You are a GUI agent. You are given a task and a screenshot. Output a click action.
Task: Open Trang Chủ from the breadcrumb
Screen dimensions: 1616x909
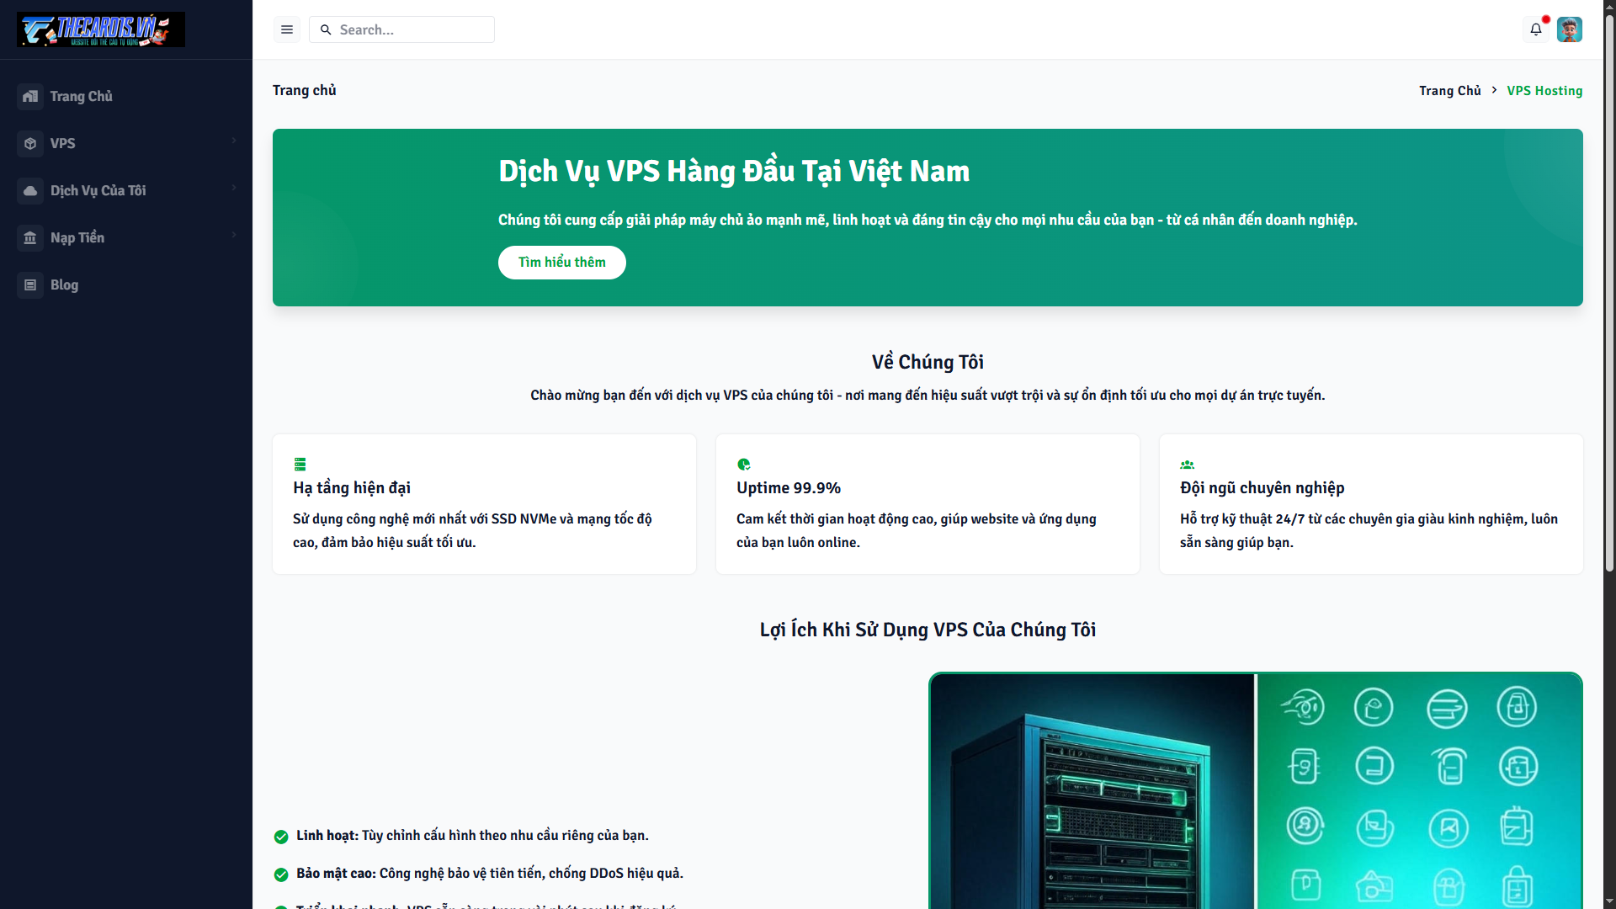[1449, 90]
